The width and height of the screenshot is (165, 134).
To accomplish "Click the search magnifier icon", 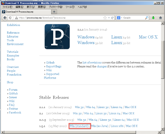I will pos(147,18).
